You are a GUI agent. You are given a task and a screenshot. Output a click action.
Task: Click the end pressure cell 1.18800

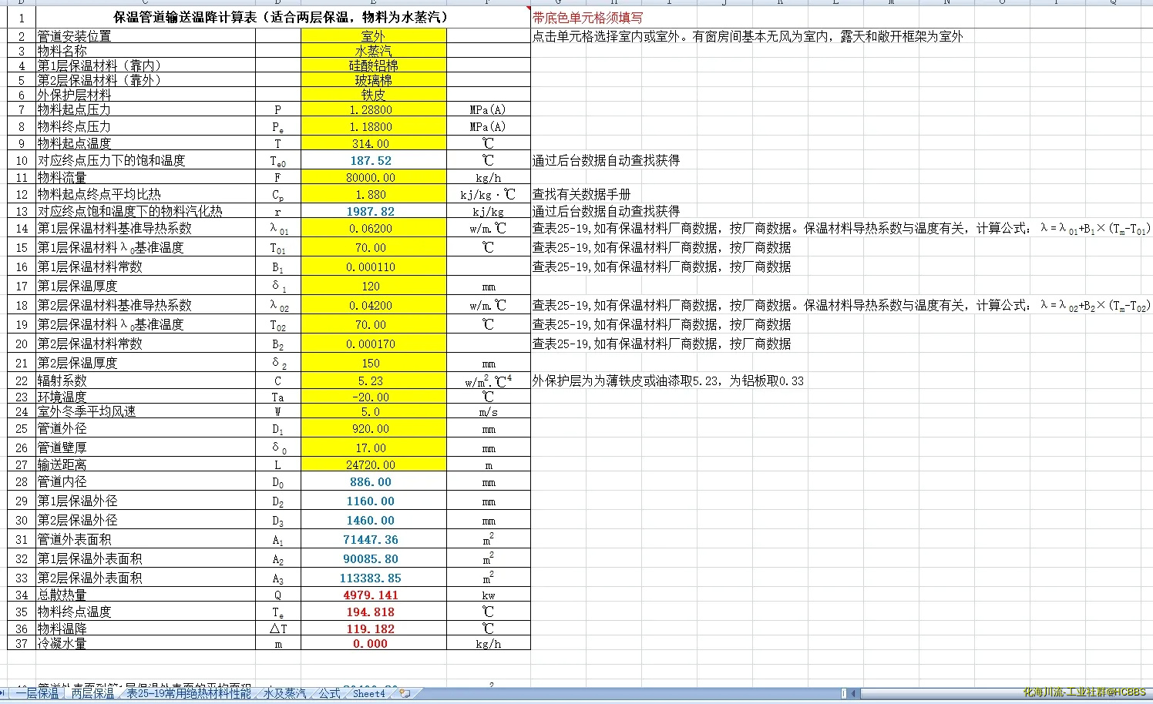click(x=374, y=126)
